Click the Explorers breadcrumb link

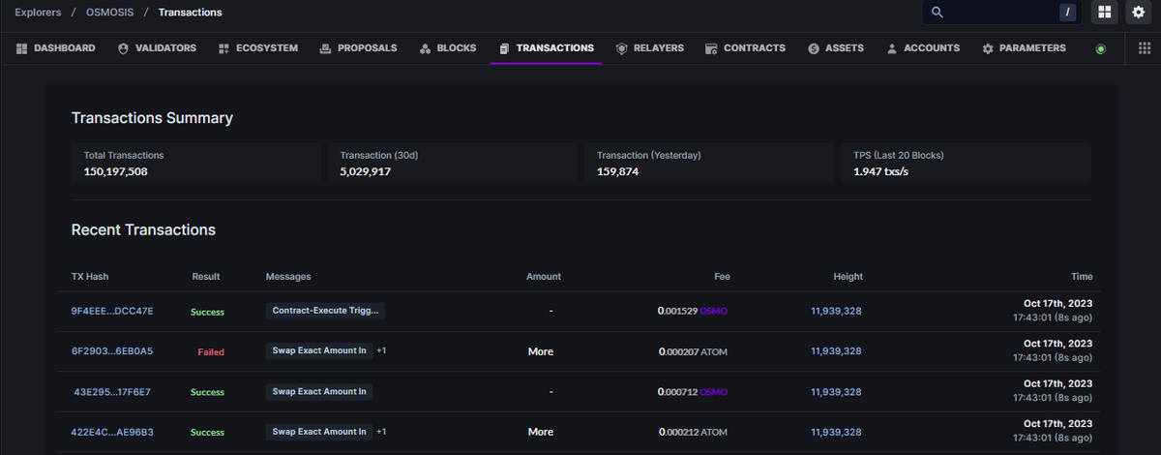pyautogui.click(x=38, y=13)
